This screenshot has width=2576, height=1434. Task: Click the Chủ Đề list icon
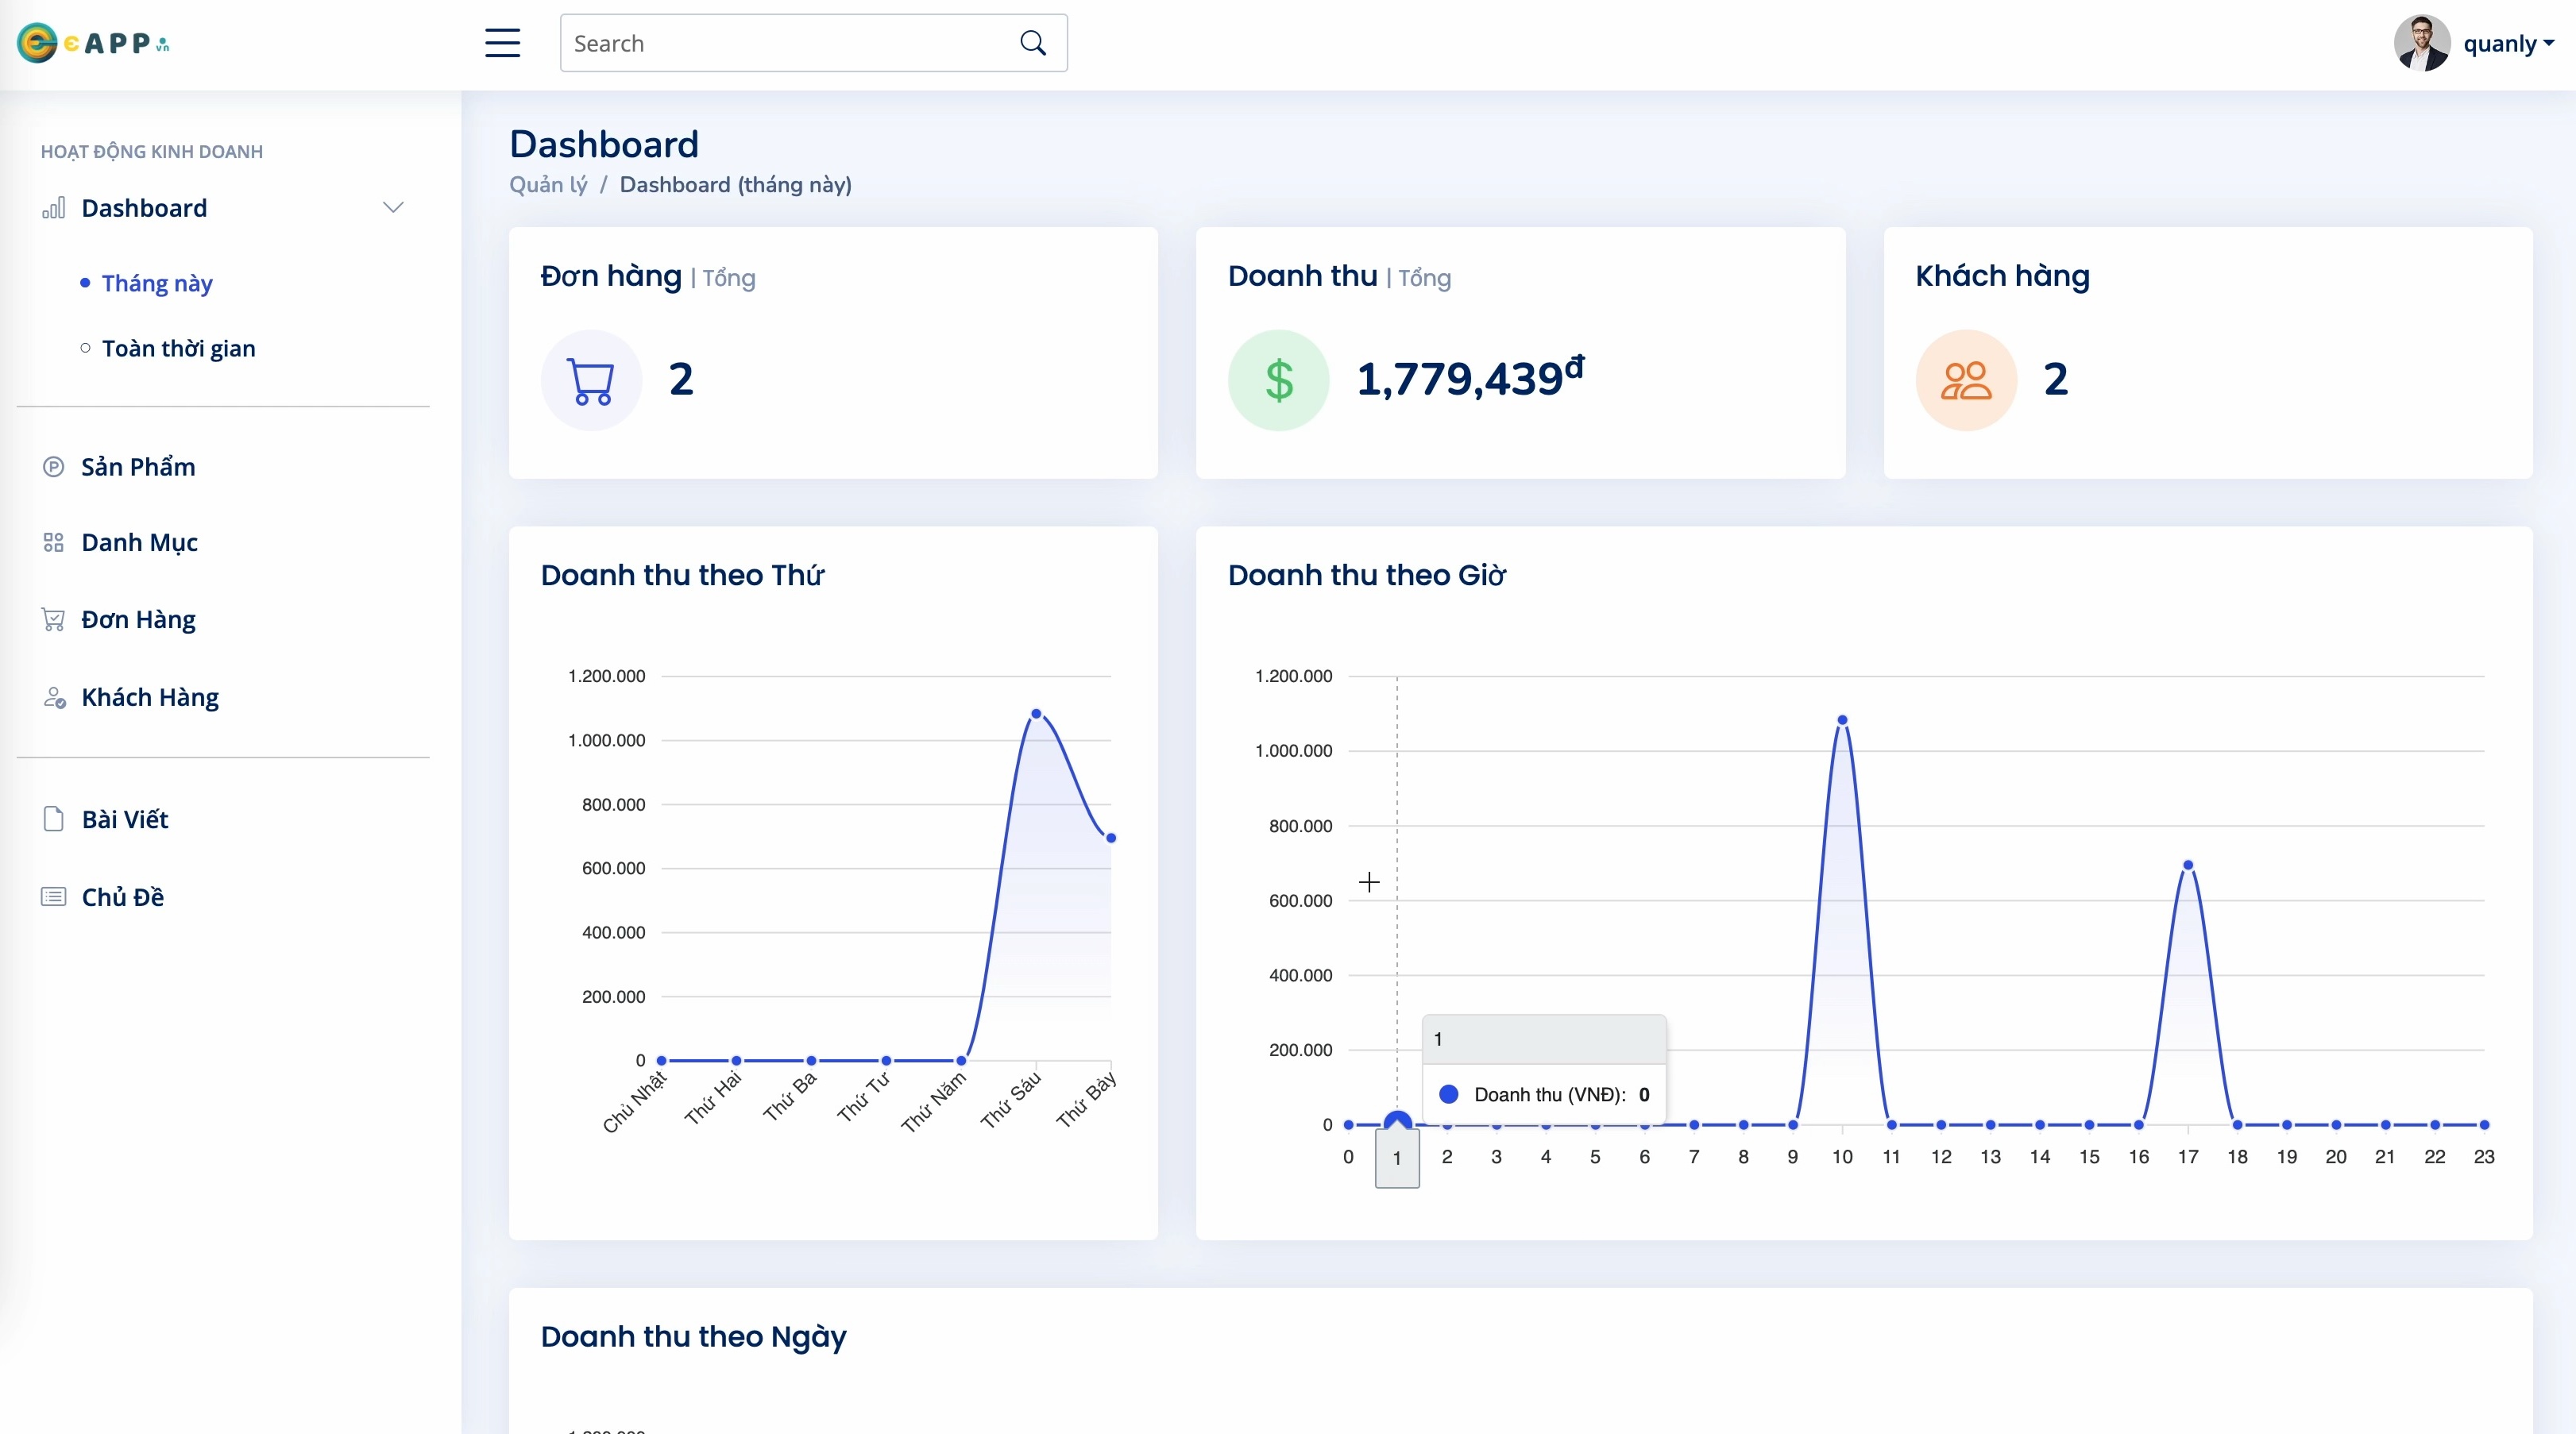[54, 896]
